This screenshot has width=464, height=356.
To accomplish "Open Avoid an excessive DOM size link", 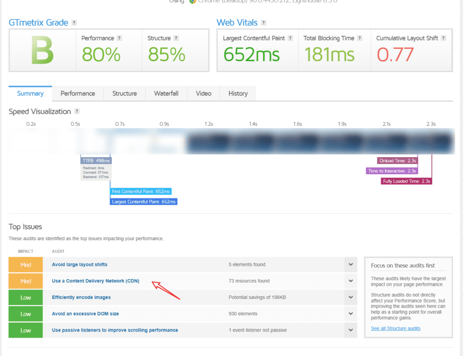I will coord(85,314).
